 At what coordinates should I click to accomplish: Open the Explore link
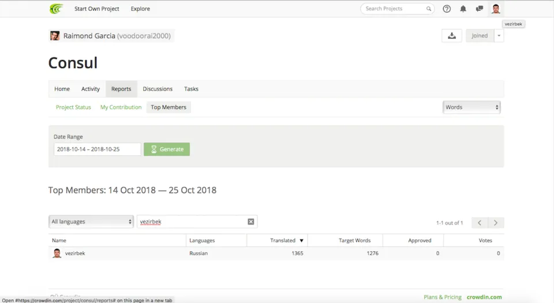(140, 9)
